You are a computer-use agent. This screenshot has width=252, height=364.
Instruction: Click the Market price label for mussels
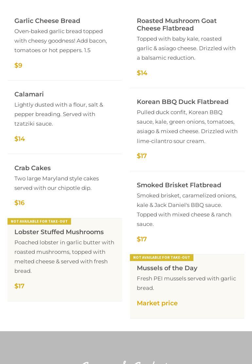point(157,303)
